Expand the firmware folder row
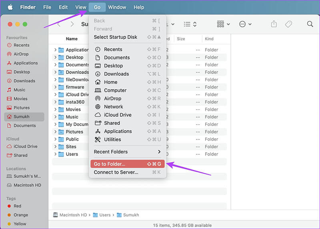 click(55, 87)
